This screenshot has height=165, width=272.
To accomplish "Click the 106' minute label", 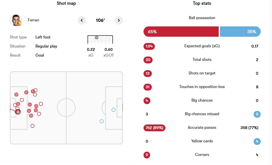I will 100,20.
